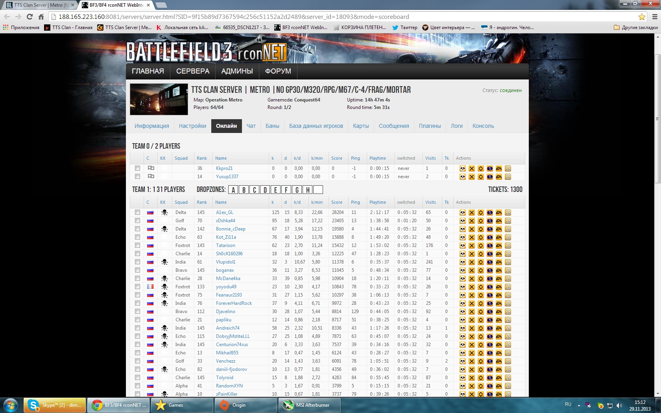Switch to the Баны tab
The width and height of the screenshot is (661, 413).
coord(272,126)
